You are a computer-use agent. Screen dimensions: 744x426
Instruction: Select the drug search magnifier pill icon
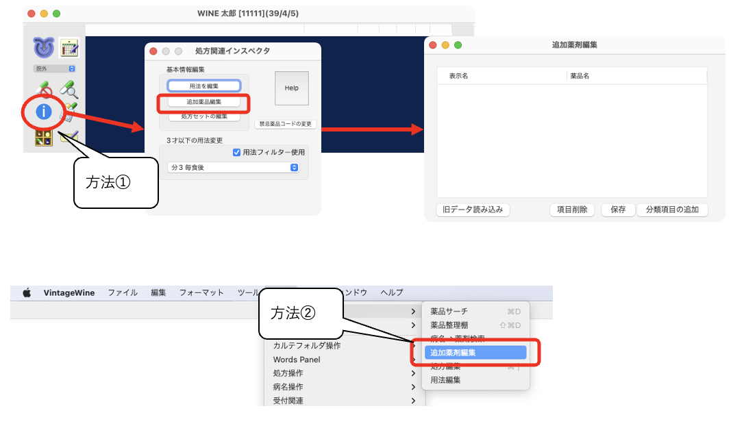tap(70, 89)
